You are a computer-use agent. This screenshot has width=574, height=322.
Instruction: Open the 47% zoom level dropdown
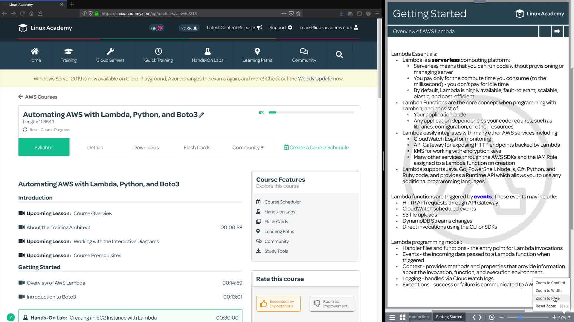click(x=564, y=317)
